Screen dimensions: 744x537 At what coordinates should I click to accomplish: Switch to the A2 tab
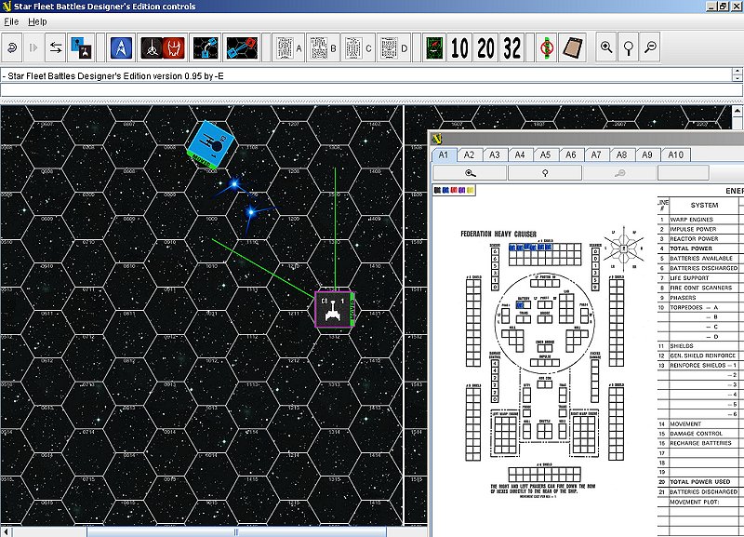(469, 154)
